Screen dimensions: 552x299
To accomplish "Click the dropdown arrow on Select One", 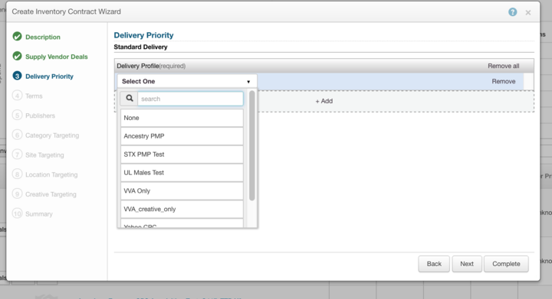I will pos(248,81).
